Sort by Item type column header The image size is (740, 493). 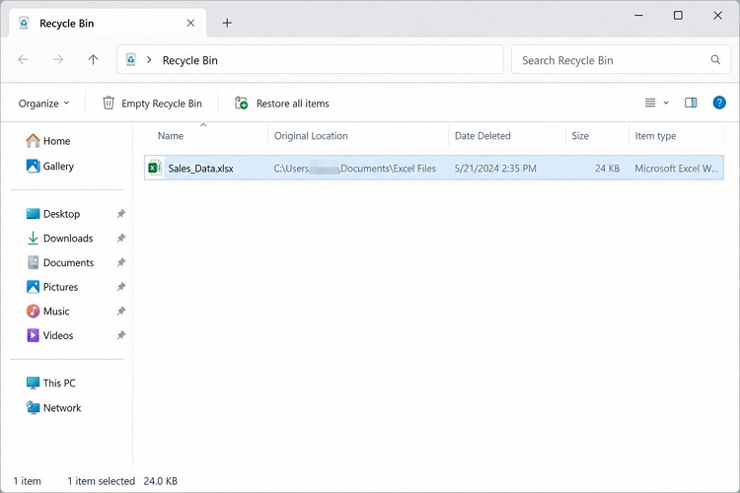tap(655, 136)
